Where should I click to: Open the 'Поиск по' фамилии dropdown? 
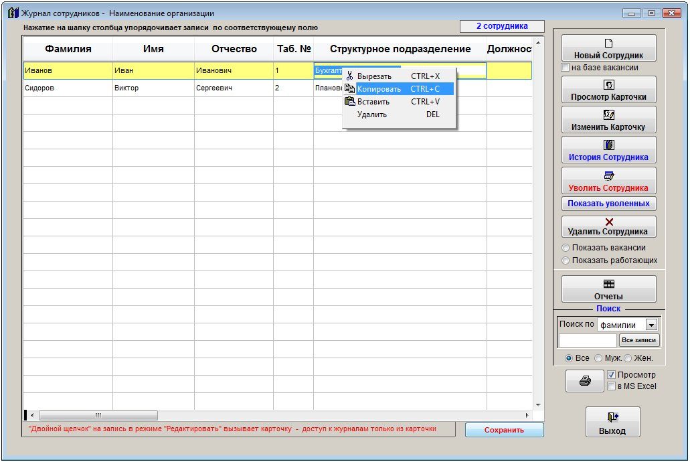651,325
